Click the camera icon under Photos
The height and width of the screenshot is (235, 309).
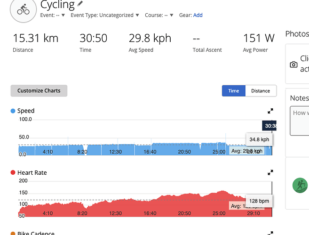294,65
